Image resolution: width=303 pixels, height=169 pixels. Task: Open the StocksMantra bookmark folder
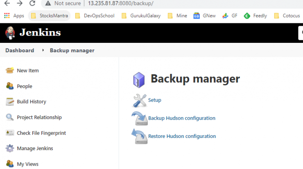[50, 16]
